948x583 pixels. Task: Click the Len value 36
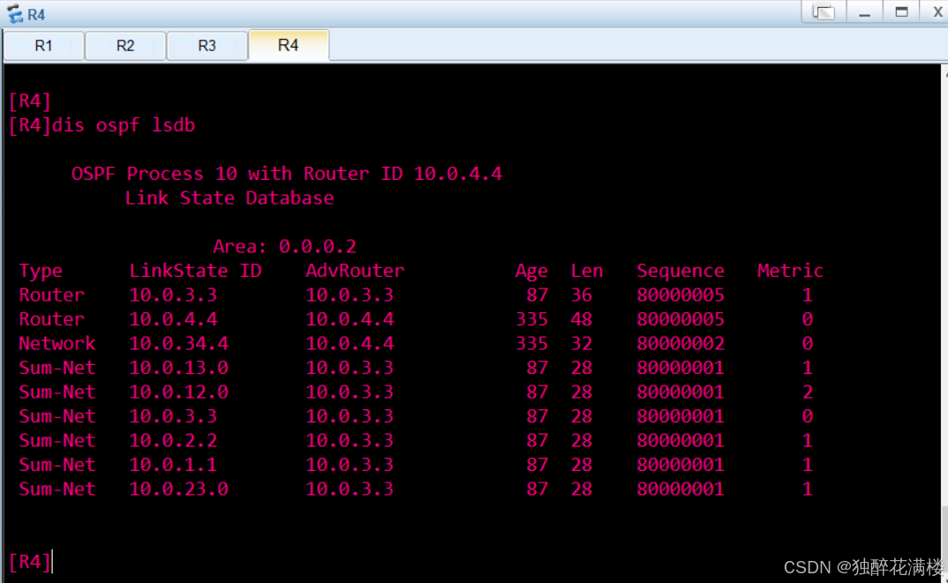click(582, 295)
